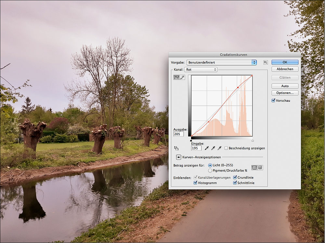Switch to simple quarter-tone grid
Screen dimensions: 325x243
(254, 168)
